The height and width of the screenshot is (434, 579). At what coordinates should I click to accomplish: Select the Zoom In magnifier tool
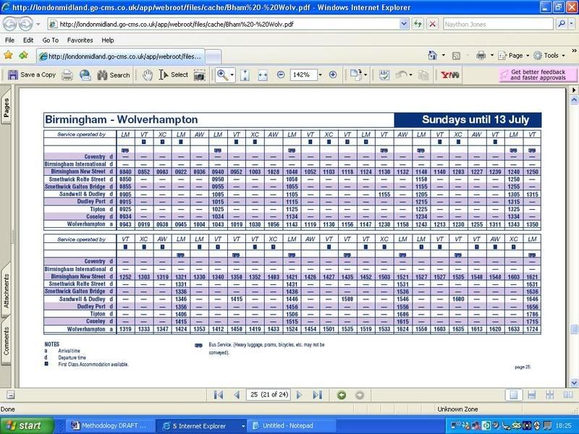click(223, 75)
